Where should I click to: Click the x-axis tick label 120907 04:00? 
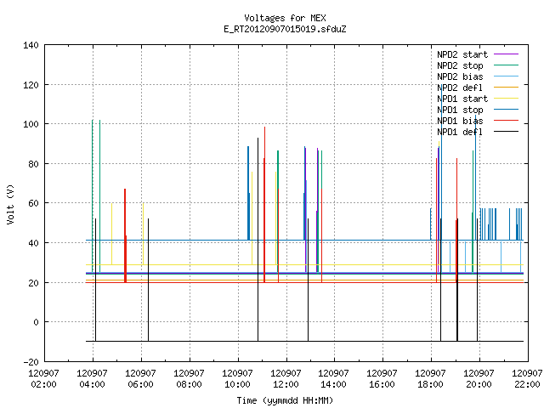tap(93, 379)
